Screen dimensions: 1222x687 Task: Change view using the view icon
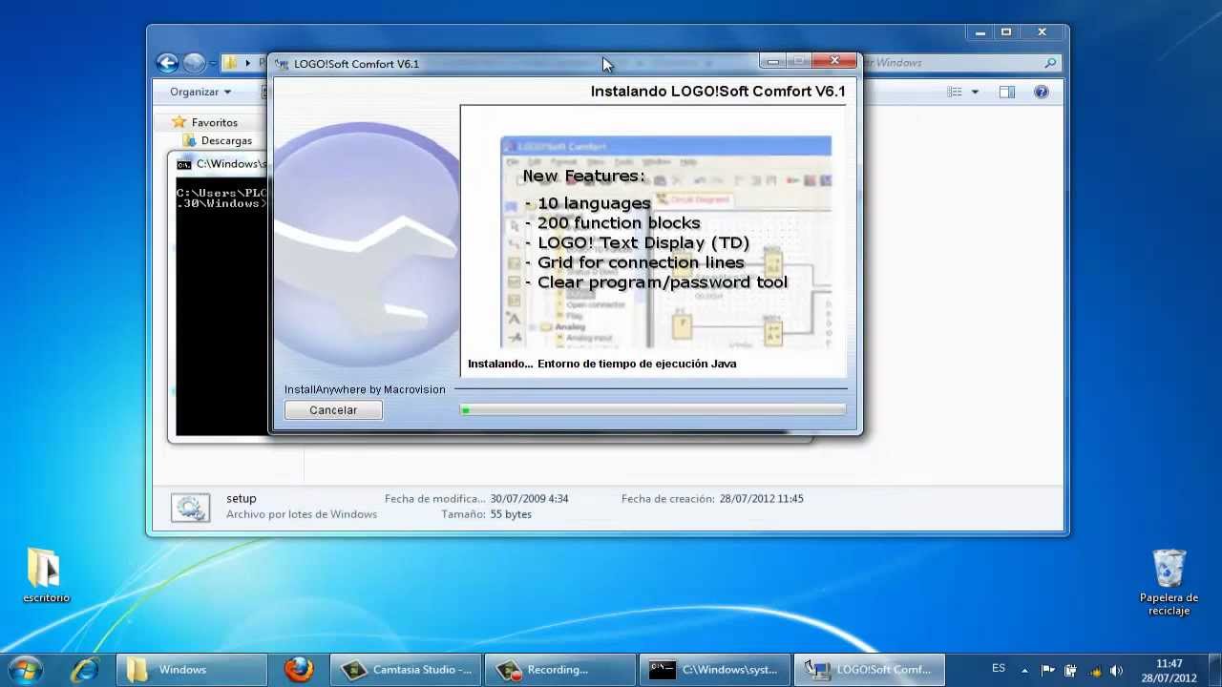click(955, 92)
